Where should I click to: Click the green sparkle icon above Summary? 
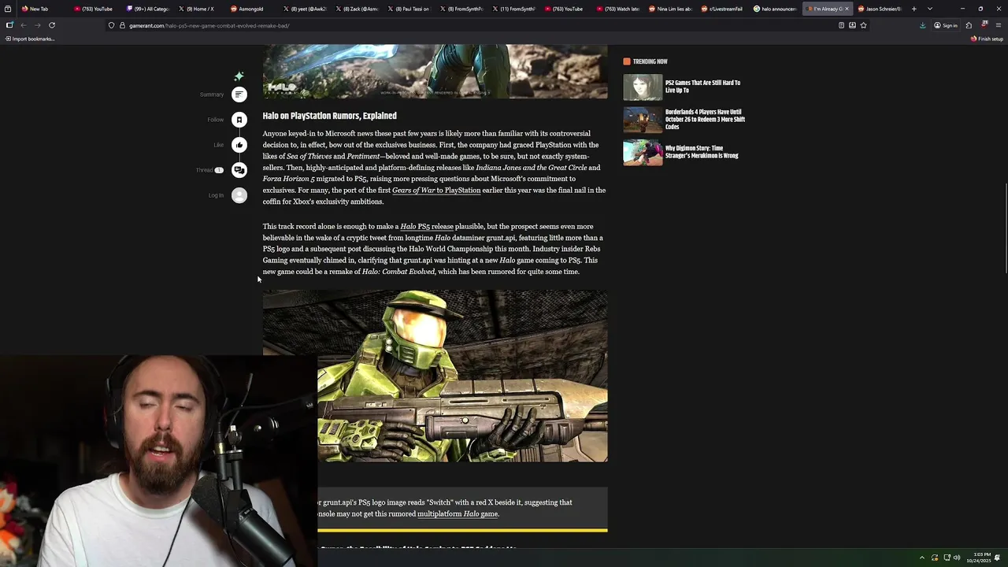pos(239,76)
